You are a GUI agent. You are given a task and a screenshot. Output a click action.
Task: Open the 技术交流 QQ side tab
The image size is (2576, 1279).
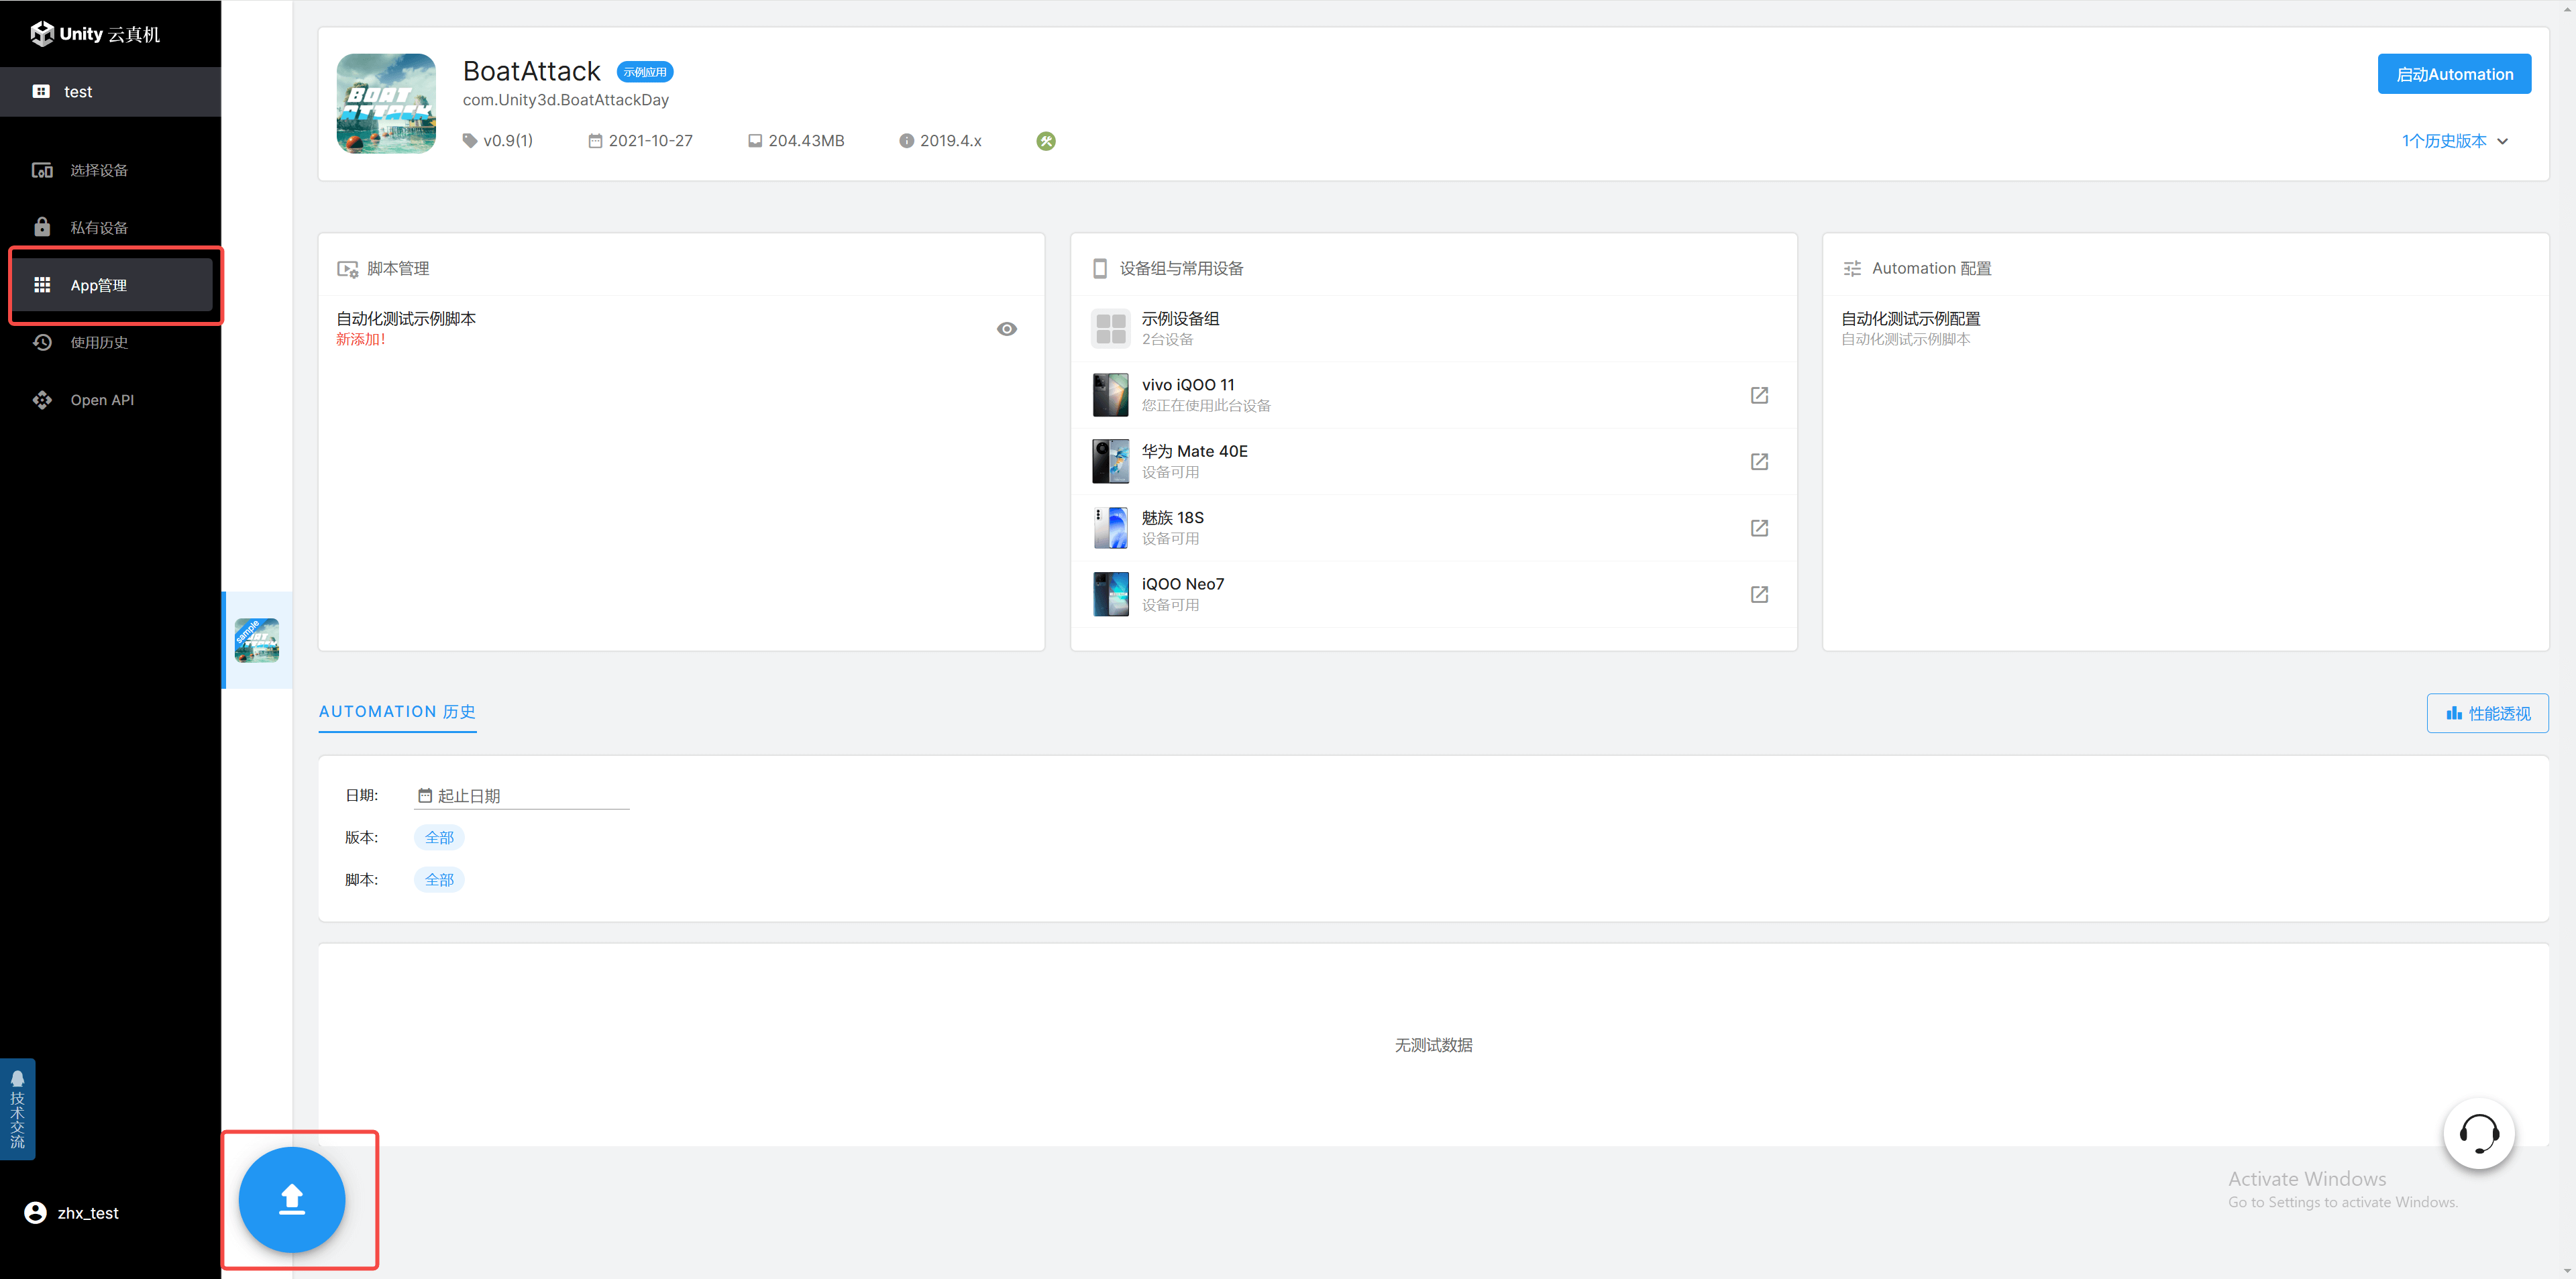point(17,1109)
